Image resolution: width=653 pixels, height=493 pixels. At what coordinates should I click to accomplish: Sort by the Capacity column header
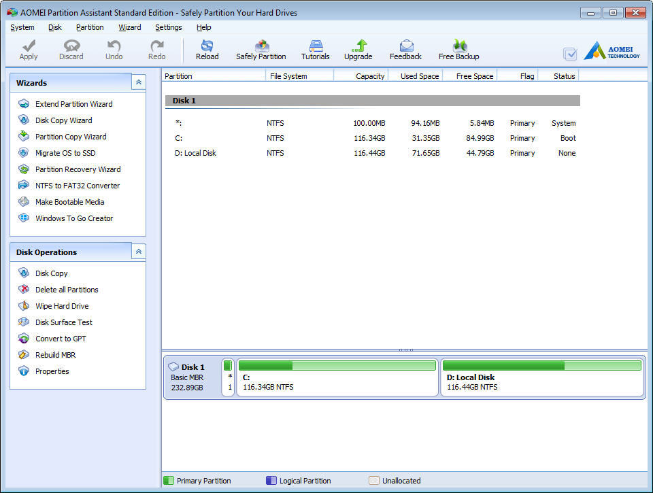[x=361, y=75]
